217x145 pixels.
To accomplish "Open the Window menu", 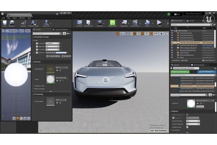I will (22, 18).
